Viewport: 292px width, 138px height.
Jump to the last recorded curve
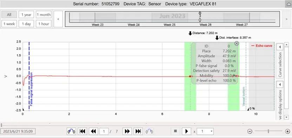pyautogui.click(x=138, y=131)
